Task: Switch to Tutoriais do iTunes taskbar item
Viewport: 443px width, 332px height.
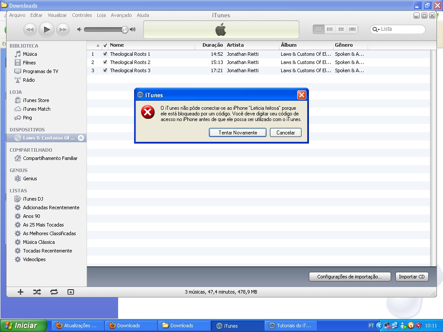Action: [x=291, y=326]
